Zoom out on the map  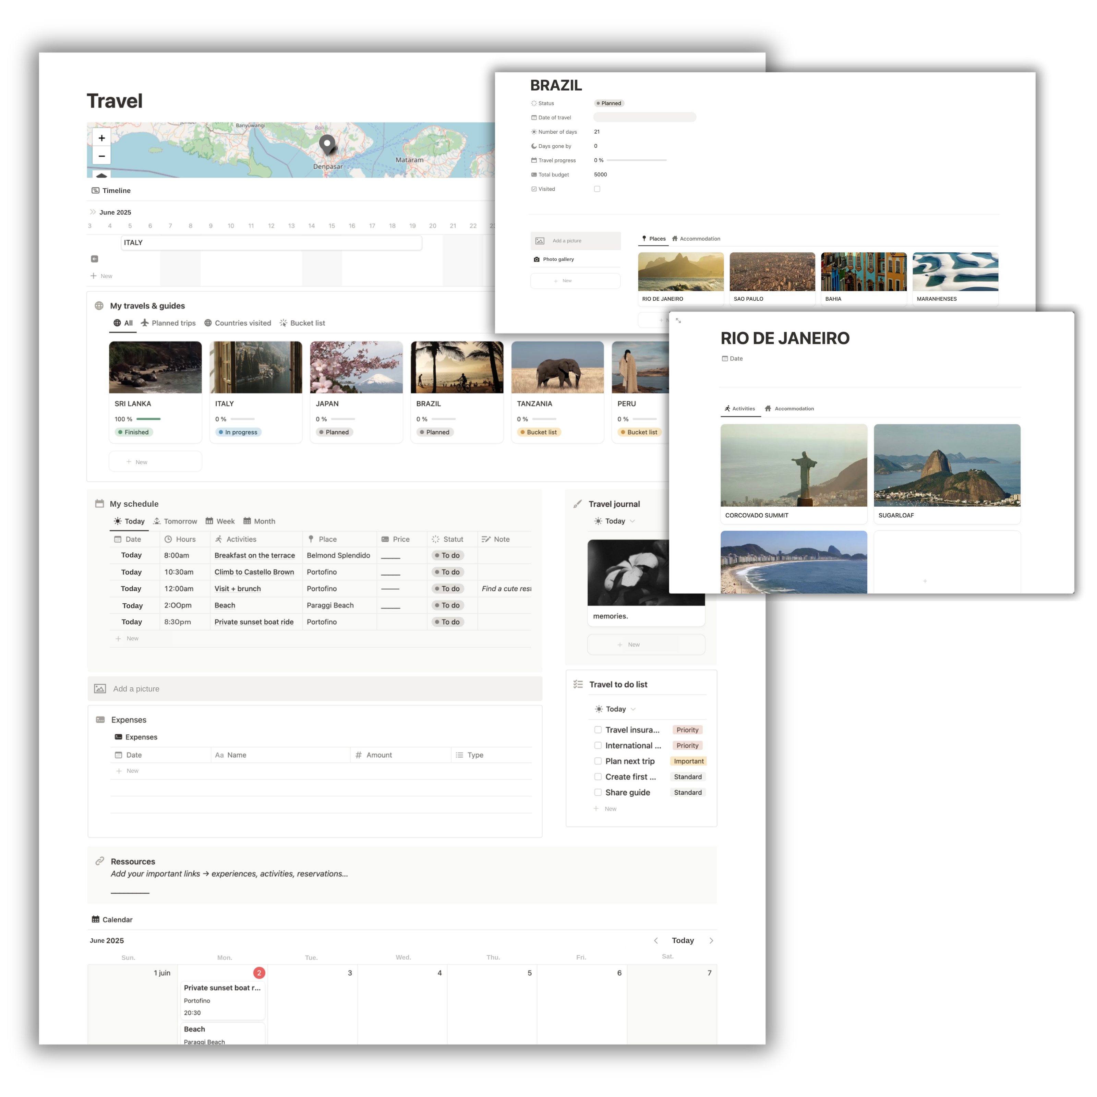tap(101, 156)
